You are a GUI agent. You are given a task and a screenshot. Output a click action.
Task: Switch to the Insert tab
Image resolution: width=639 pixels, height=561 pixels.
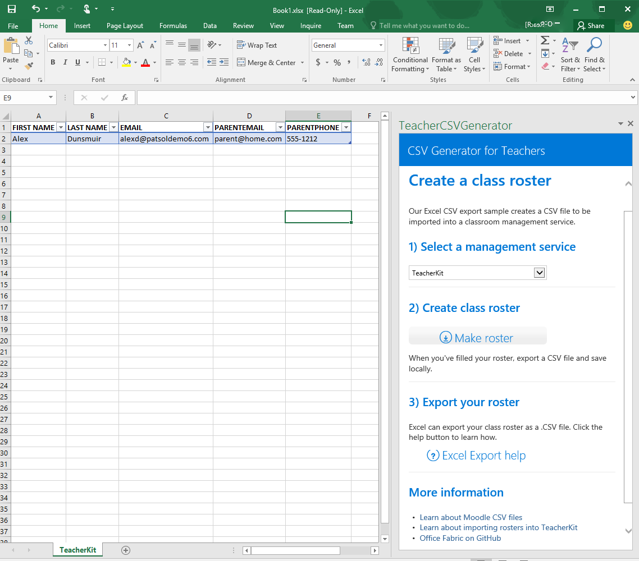pyautogui.click(x=82, y=26)
